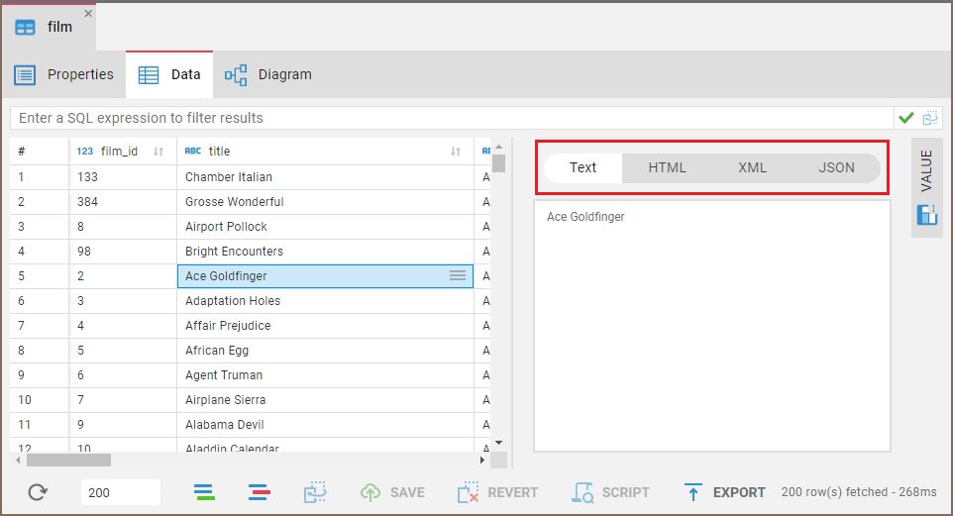Click the duplicate row icon
The image size is (953, 516).
pos(315,492)
